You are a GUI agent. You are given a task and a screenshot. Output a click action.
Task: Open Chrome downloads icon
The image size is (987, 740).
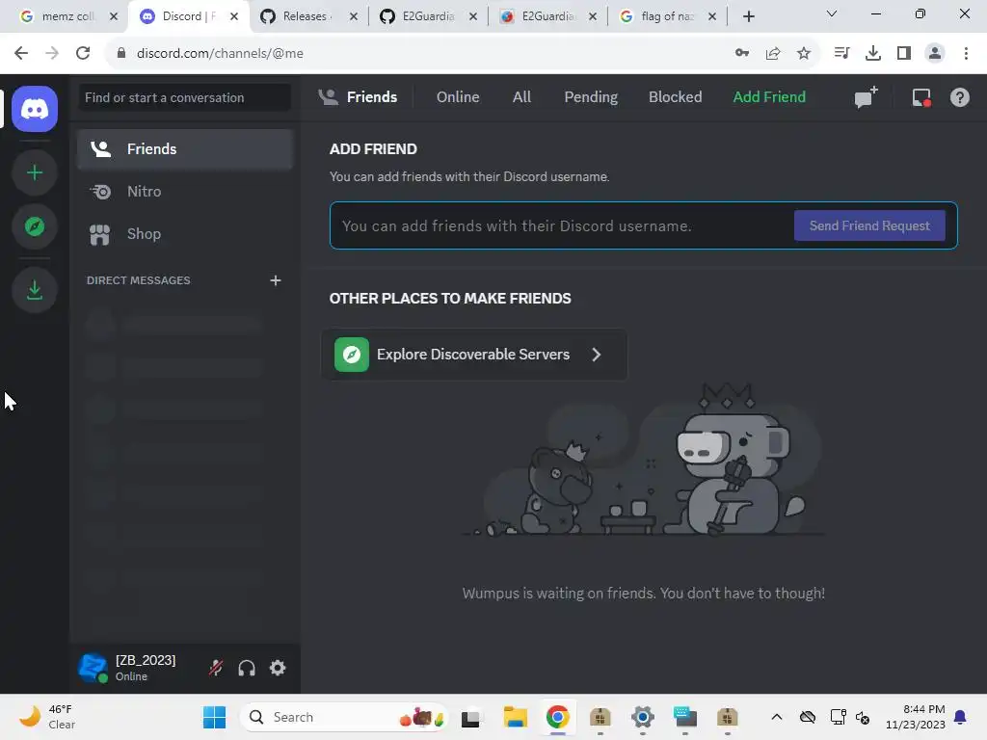click(872, 54)
